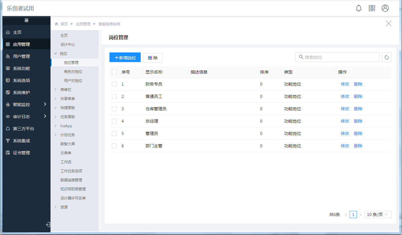Image resolution: width=402 pixels, height=235 pixels.
Task: Select 角色对岗位 in the submenu
Action: (73, 72)
